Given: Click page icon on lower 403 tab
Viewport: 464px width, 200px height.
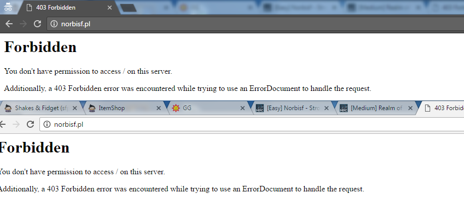Looking at the screenshot, I should coord(427,108).
